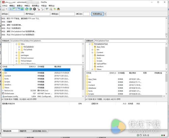Screen dimensions: 169x138
Task: Select the YinCaiWeb folder in local tree
Action: (28, 50)
